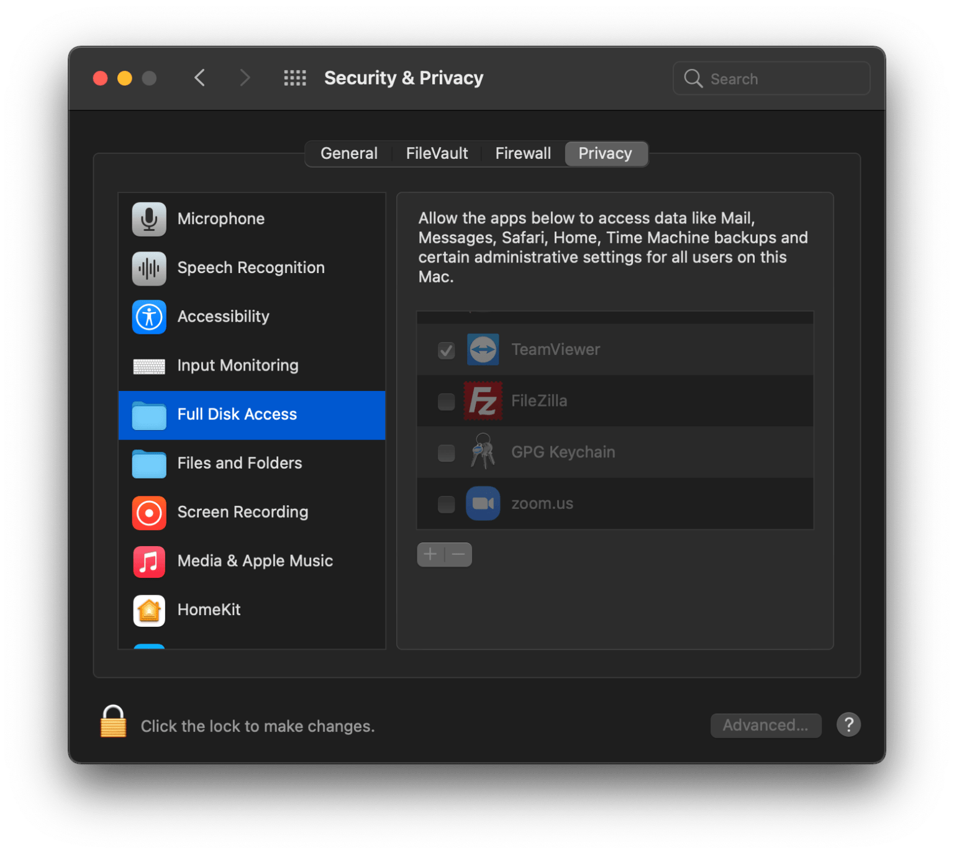Image resolution: width=954 pixels, height=854 pixels.
Task: Select the Accessibility icon in sidebar
Action: [148, 317]
